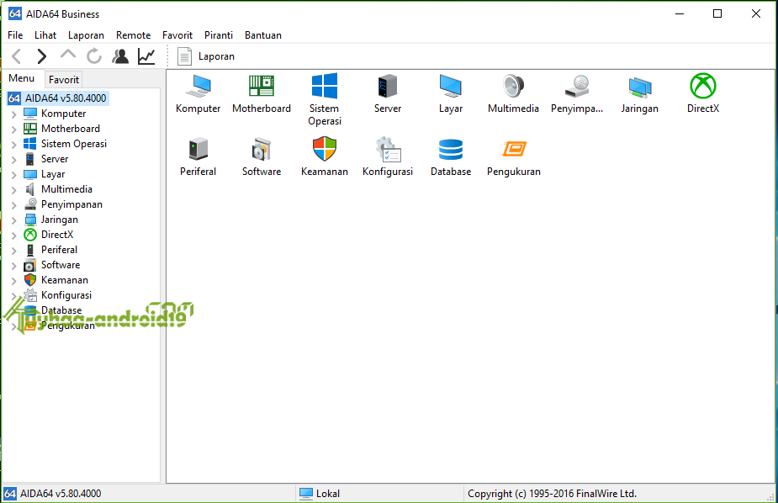Select Software in the tree

pos(61,265)
